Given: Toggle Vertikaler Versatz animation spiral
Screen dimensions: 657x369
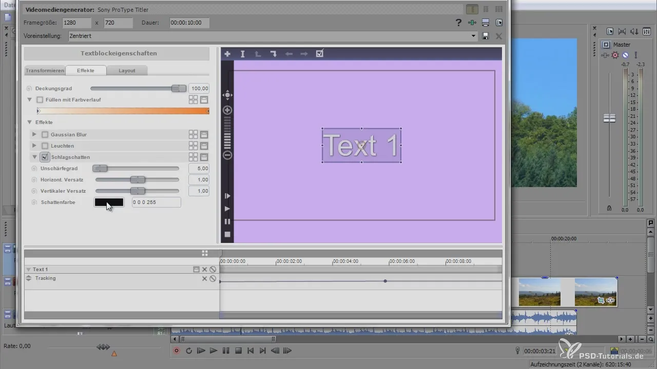Looking at the screenshot, I should pos(34,191).
